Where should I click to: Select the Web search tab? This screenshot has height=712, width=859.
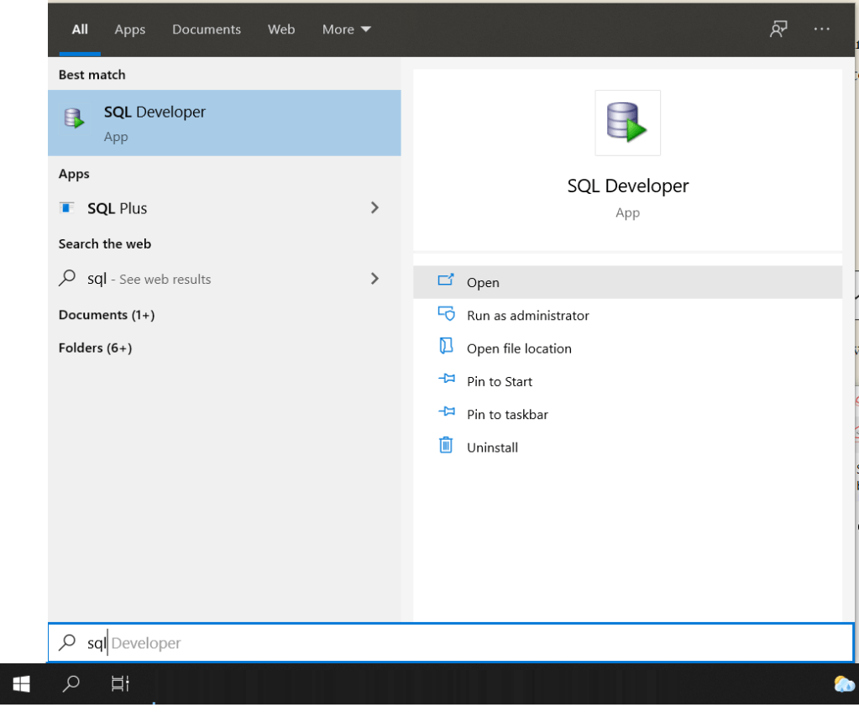[281, 29]
